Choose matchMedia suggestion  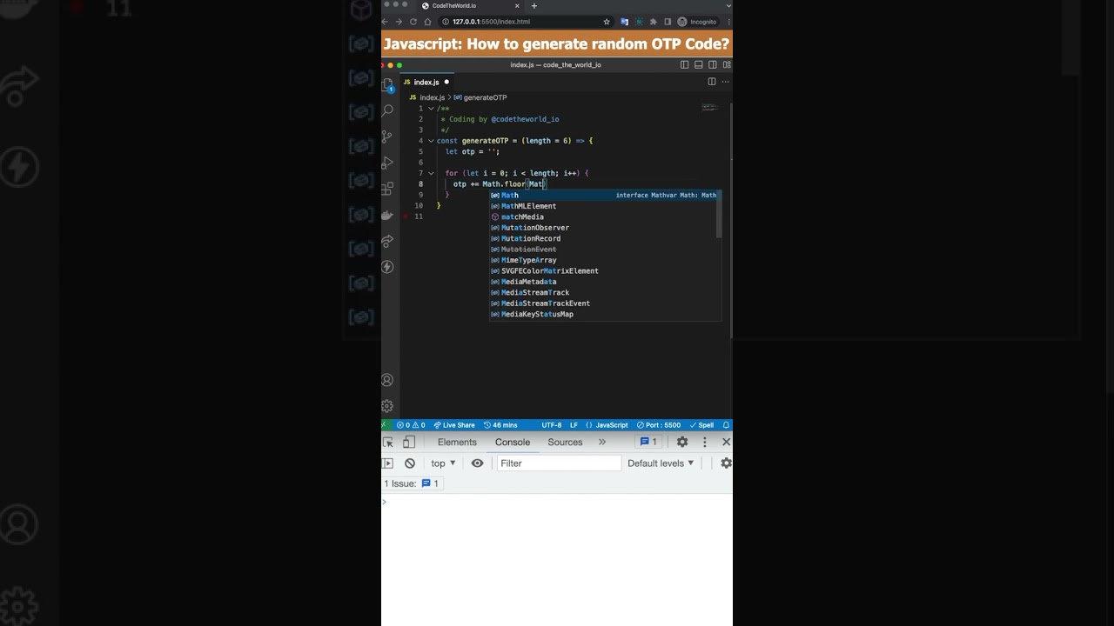605,216
